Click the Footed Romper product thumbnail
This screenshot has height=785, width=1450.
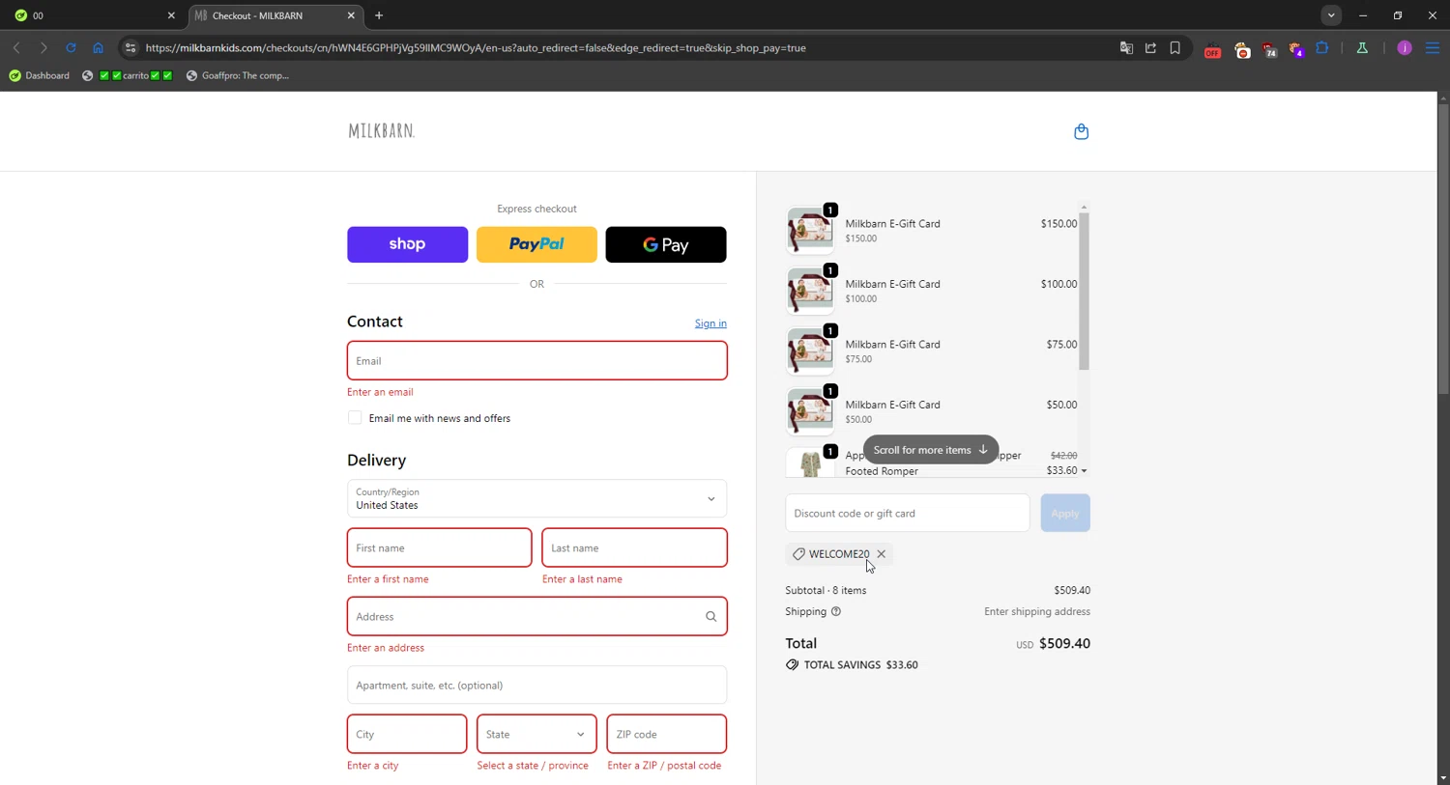tap(810, 463)
